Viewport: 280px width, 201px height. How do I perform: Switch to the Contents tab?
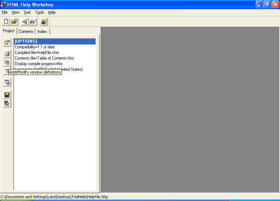pos(26,32)
